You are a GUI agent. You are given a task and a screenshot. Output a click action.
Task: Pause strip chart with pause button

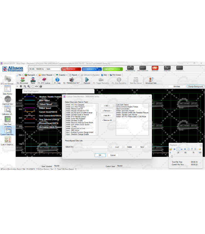[21, 86]
